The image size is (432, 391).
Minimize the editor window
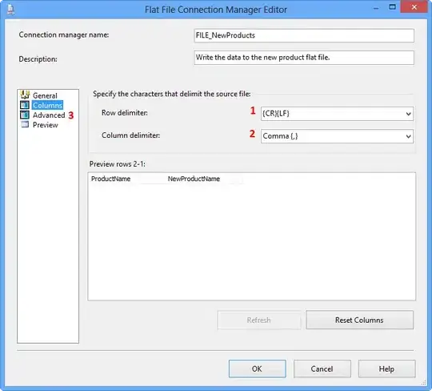pos(376,8)
